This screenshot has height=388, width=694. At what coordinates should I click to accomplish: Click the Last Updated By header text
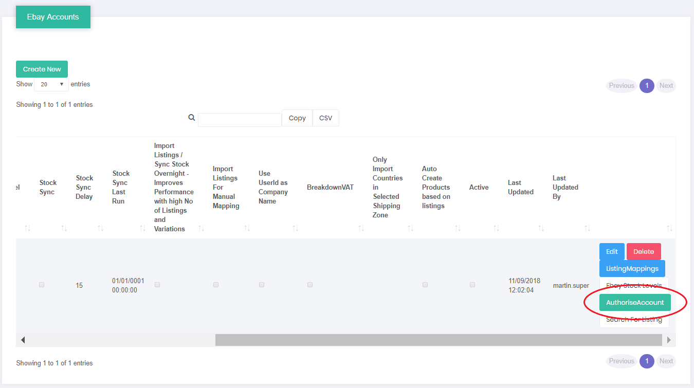(x=565, y=187)
